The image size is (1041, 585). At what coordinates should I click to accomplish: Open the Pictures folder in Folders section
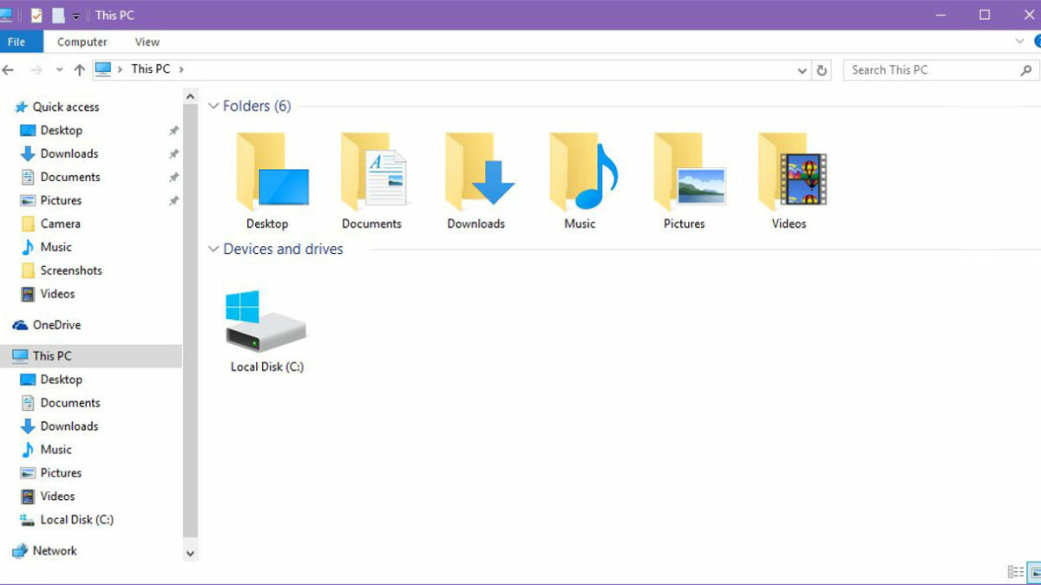[684, 173]
